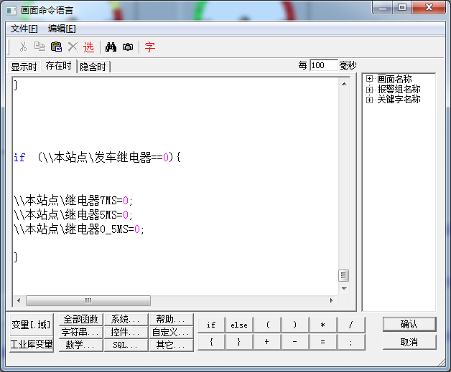
Task: Click the line '\\本站点\继电器5MS=0;'
Action: tap(73, 215)
